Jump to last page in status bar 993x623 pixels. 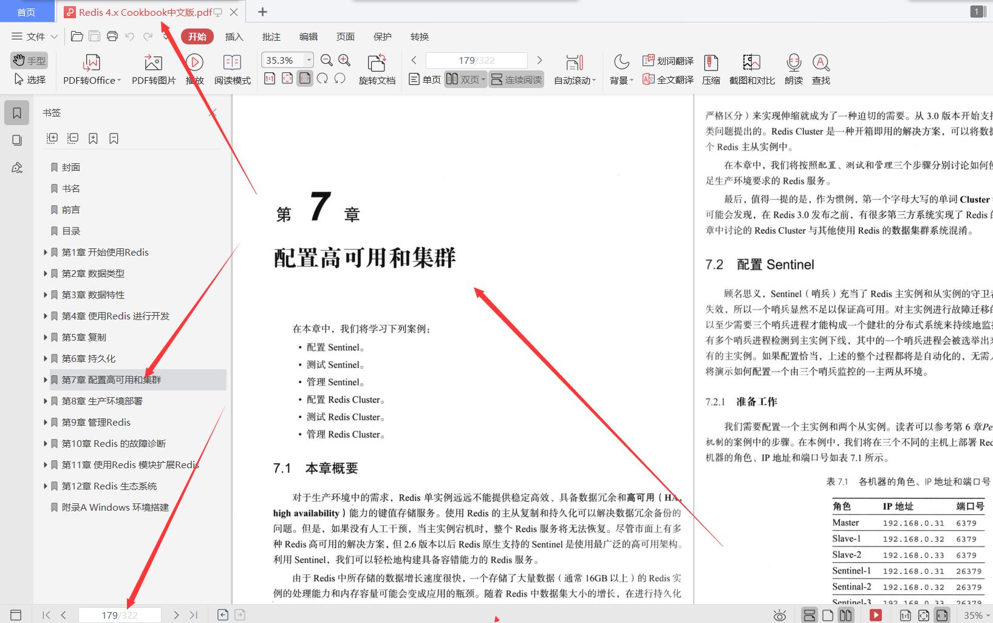click(x=194, y=615)
